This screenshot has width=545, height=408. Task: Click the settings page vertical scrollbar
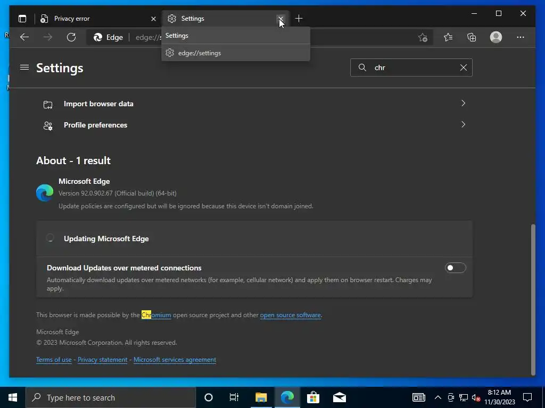(x=533, y=300)
